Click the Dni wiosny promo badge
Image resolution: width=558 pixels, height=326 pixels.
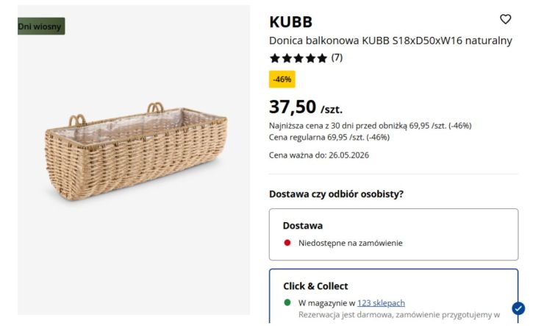(41, 26)
